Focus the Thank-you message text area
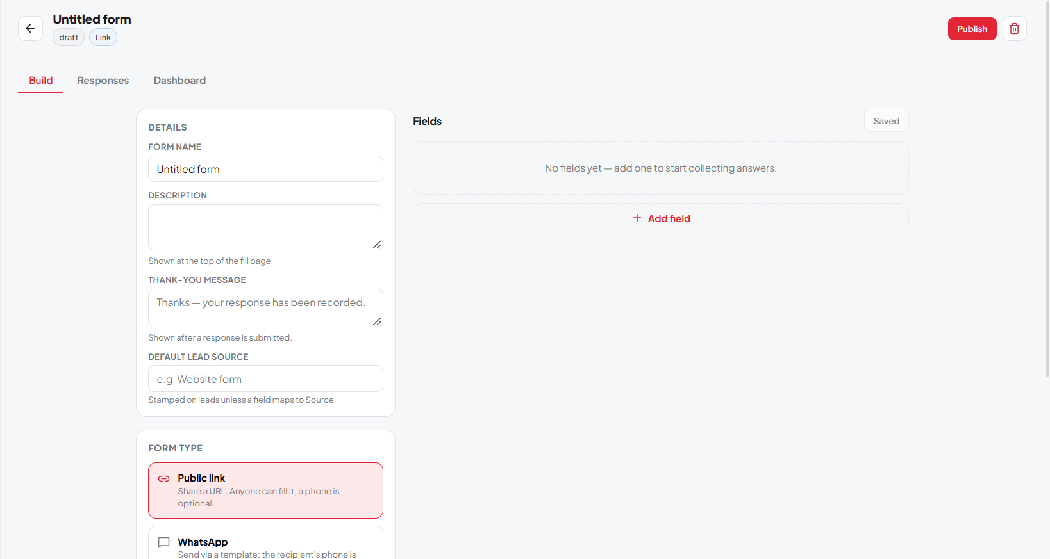This screenshot has height=559, width=1050. click(x=265, y=308)
